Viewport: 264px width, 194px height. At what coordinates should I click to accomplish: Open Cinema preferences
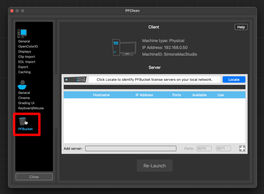(24, 98)
